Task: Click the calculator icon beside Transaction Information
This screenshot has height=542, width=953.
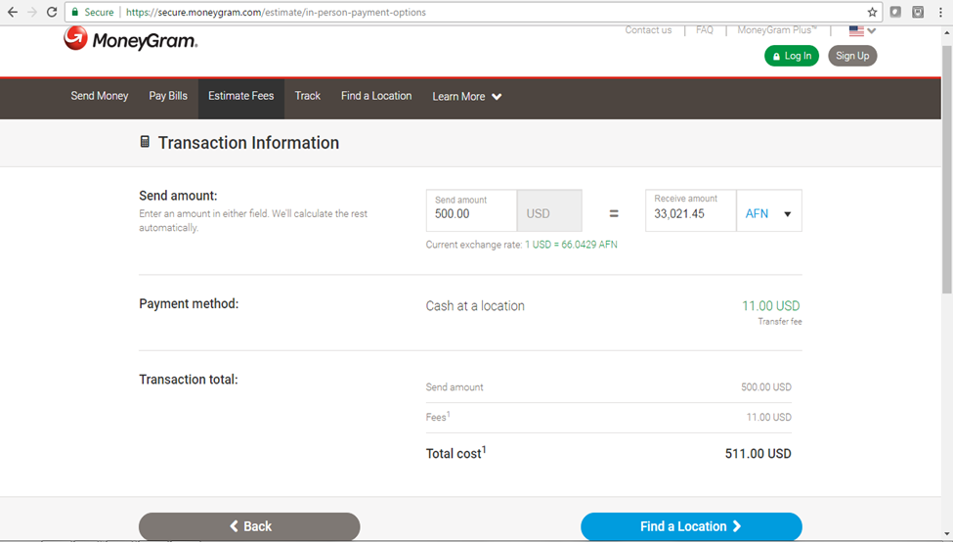Action: point(145,143)
